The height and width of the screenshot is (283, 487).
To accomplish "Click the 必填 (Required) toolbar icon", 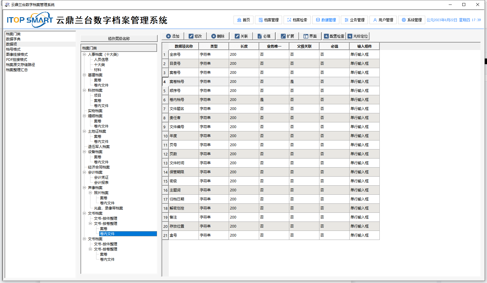I will pos(260,36).
